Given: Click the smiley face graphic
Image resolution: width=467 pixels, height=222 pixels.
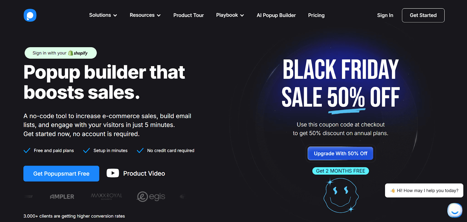Looking at the screenshot, I should point(341,196).
